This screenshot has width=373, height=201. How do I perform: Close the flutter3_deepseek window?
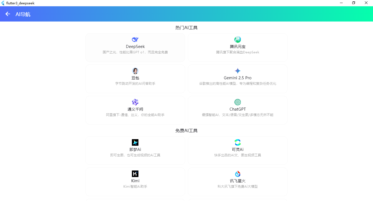366,3
